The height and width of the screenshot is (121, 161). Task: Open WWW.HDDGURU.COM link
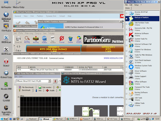(x=113, y=58)
